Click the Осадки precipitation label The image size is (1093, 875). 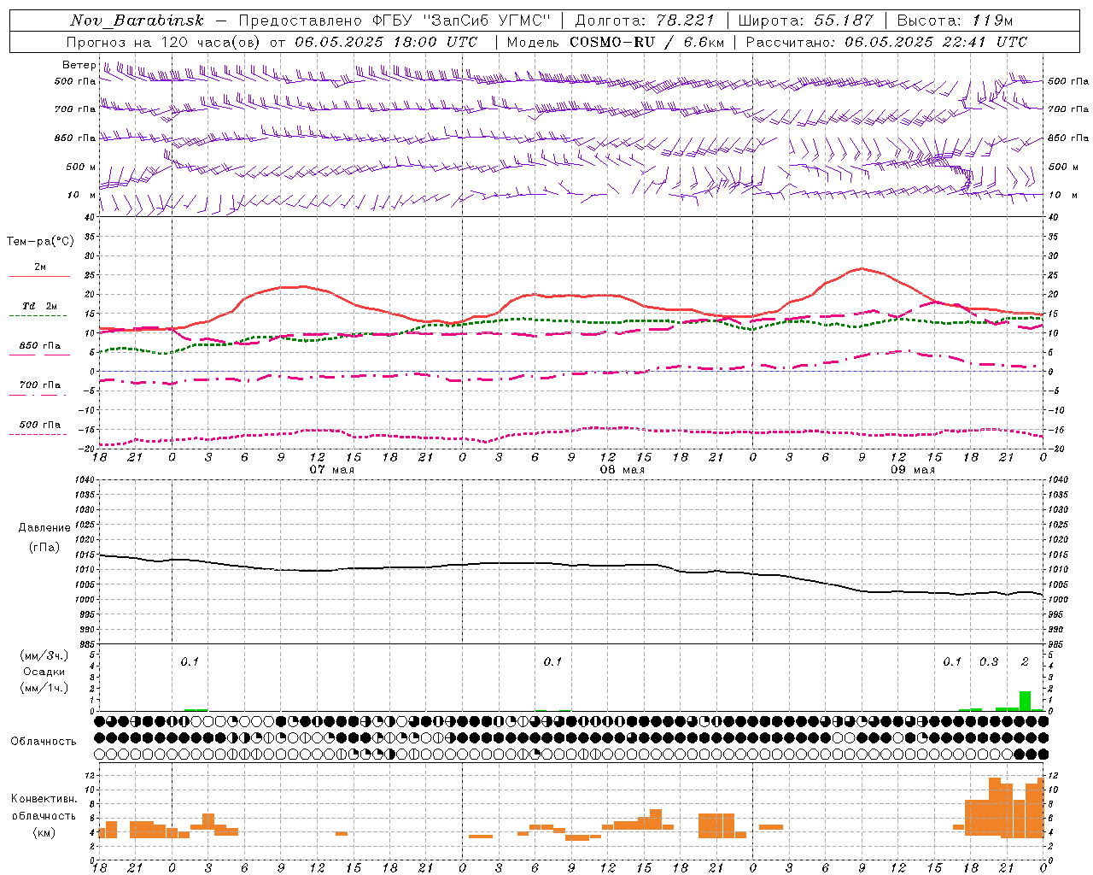(x=44, y=672)
